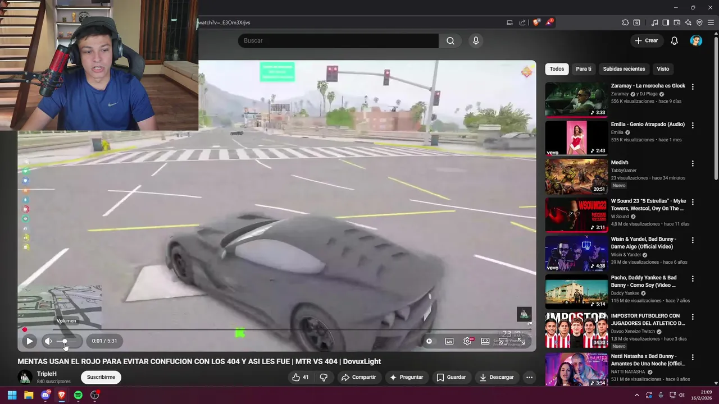Open Wisin & Yandel Dame Algo title
The image size is (719, 404).
pos(644,243)
